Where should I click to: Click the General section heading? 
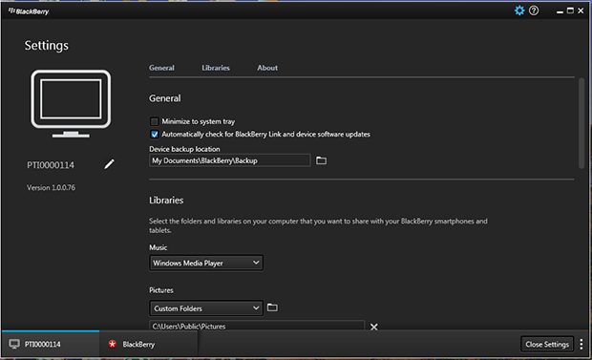(164, 98)
